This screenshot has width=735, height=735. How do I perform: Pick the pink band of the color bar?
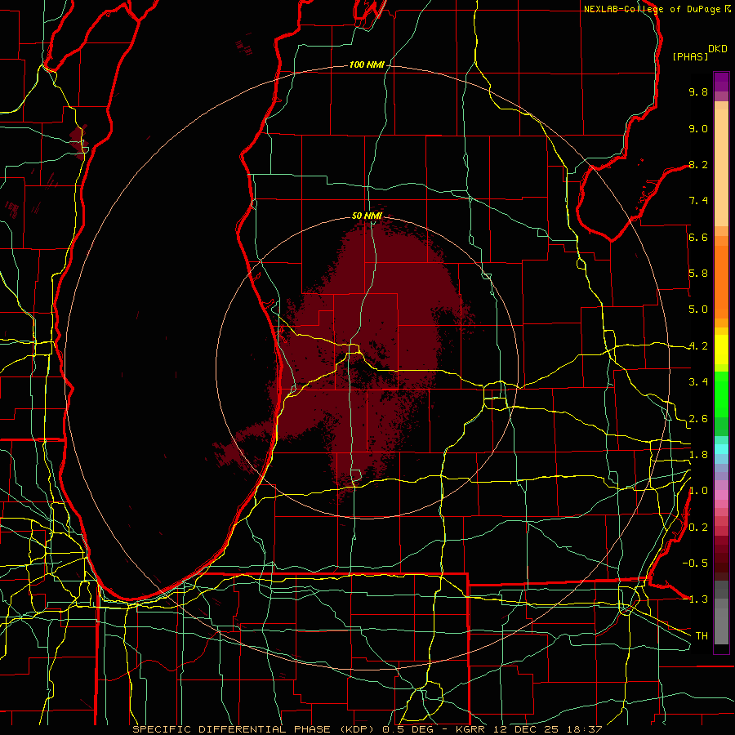tap(721, 495)
